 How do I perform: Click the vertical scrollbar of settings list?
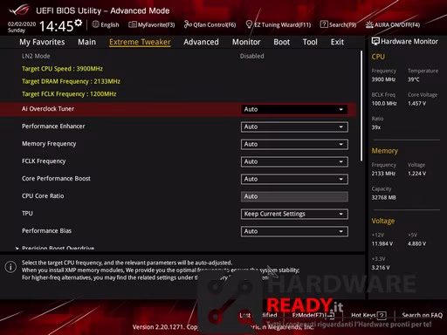[x=361, y=106]
